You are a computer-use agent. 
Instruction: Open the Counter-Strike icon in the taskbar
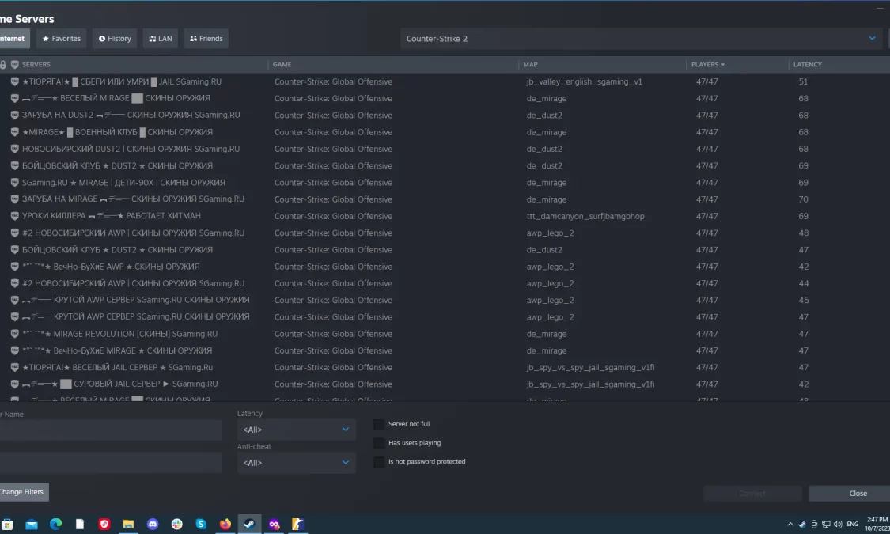[x=298, y=525]
